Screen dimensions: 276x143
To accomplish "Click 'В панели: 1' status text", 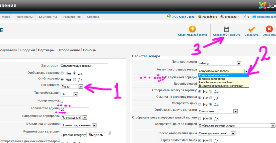I will [x=232, y=17].
